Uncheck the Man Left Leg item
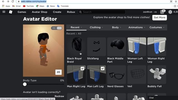Viewport: 178px width, 100px height. click(x=103, y=69)
